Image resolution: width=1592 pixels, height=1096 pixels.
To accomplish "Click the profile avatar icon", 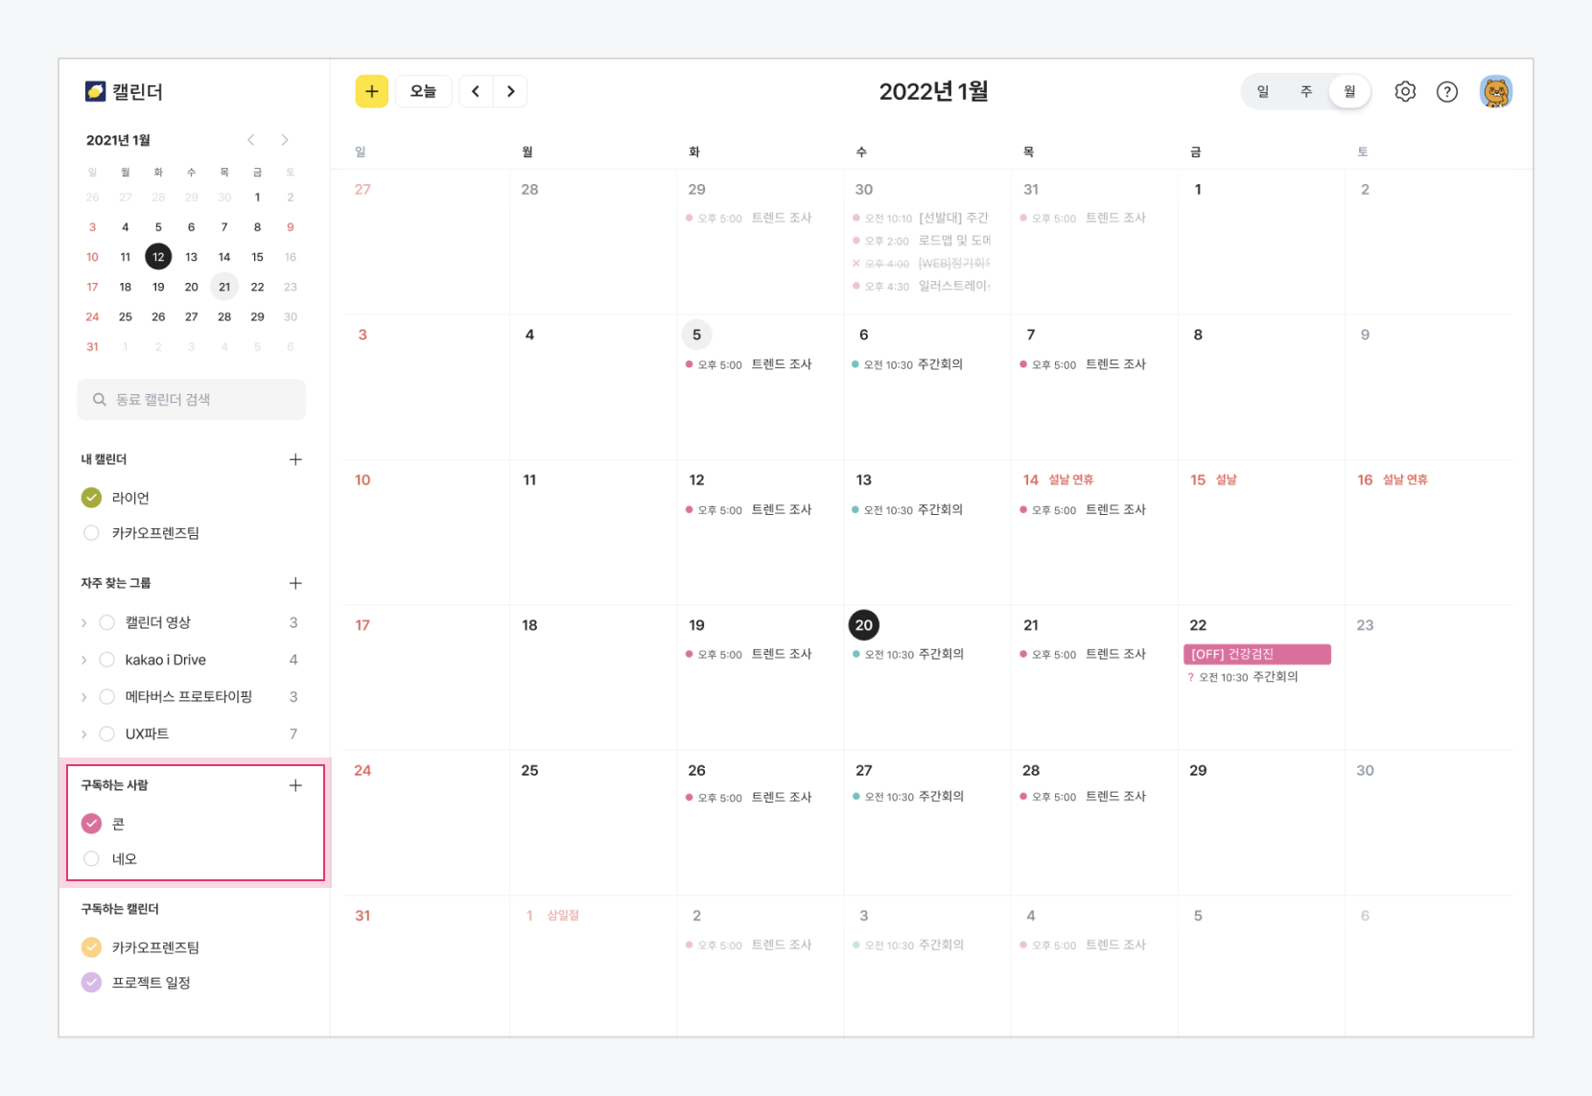I will click(x=1495, y=91).
